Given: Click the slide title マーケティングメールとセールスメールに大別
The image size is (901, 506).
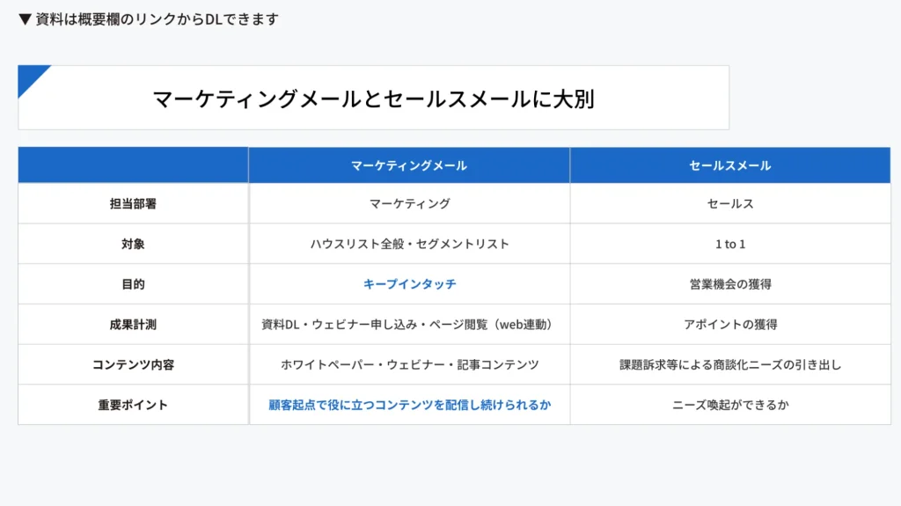Looking at the screenshot, I should pyautogui.click(x=373, y=99).
